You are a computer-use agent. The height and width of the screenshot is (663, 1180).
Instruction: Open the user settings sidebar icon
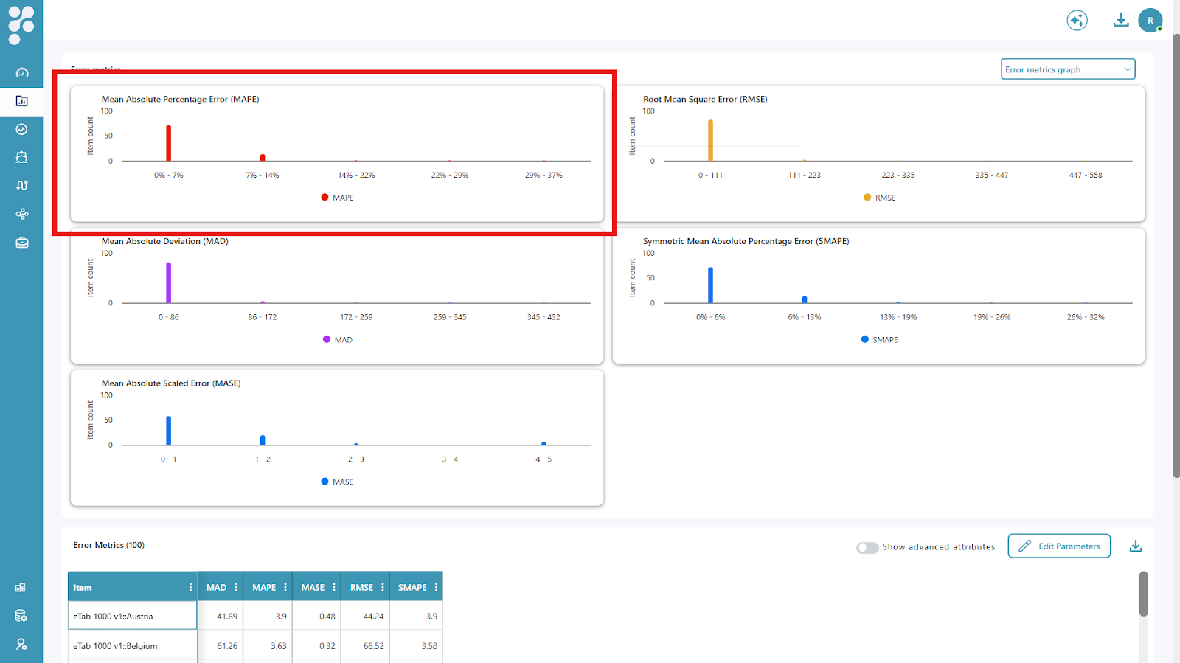pos(21,644)
